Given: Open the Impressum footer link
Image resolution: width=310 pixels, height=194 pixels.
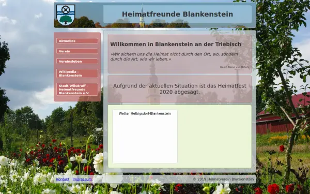Looking at the screenshot, I should coord(82,179).
